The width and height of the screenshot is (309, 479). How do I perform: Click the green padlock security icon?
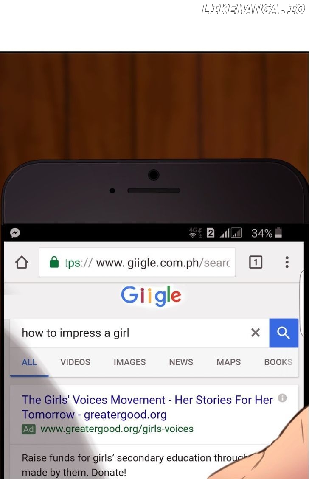(54, 262)
